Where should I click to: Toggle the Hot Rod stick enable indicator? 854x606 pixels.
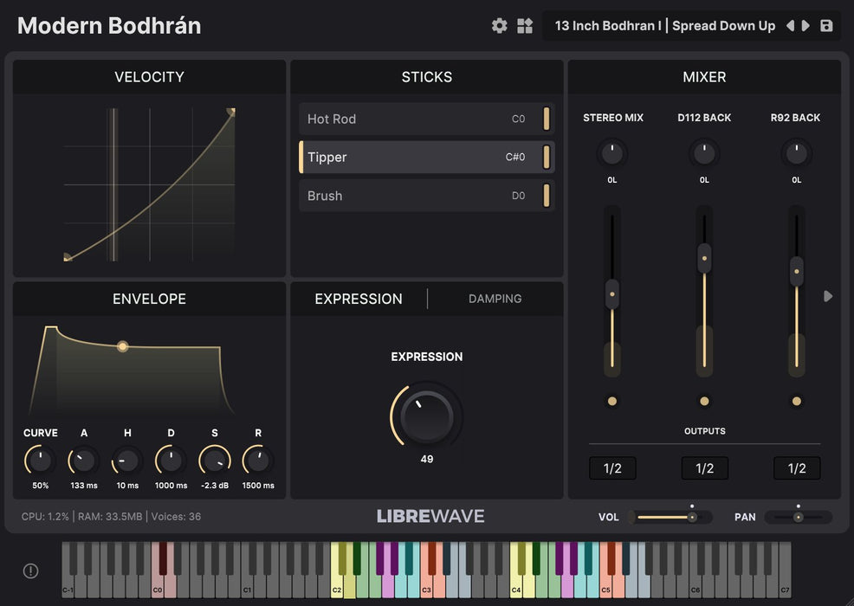547,119
